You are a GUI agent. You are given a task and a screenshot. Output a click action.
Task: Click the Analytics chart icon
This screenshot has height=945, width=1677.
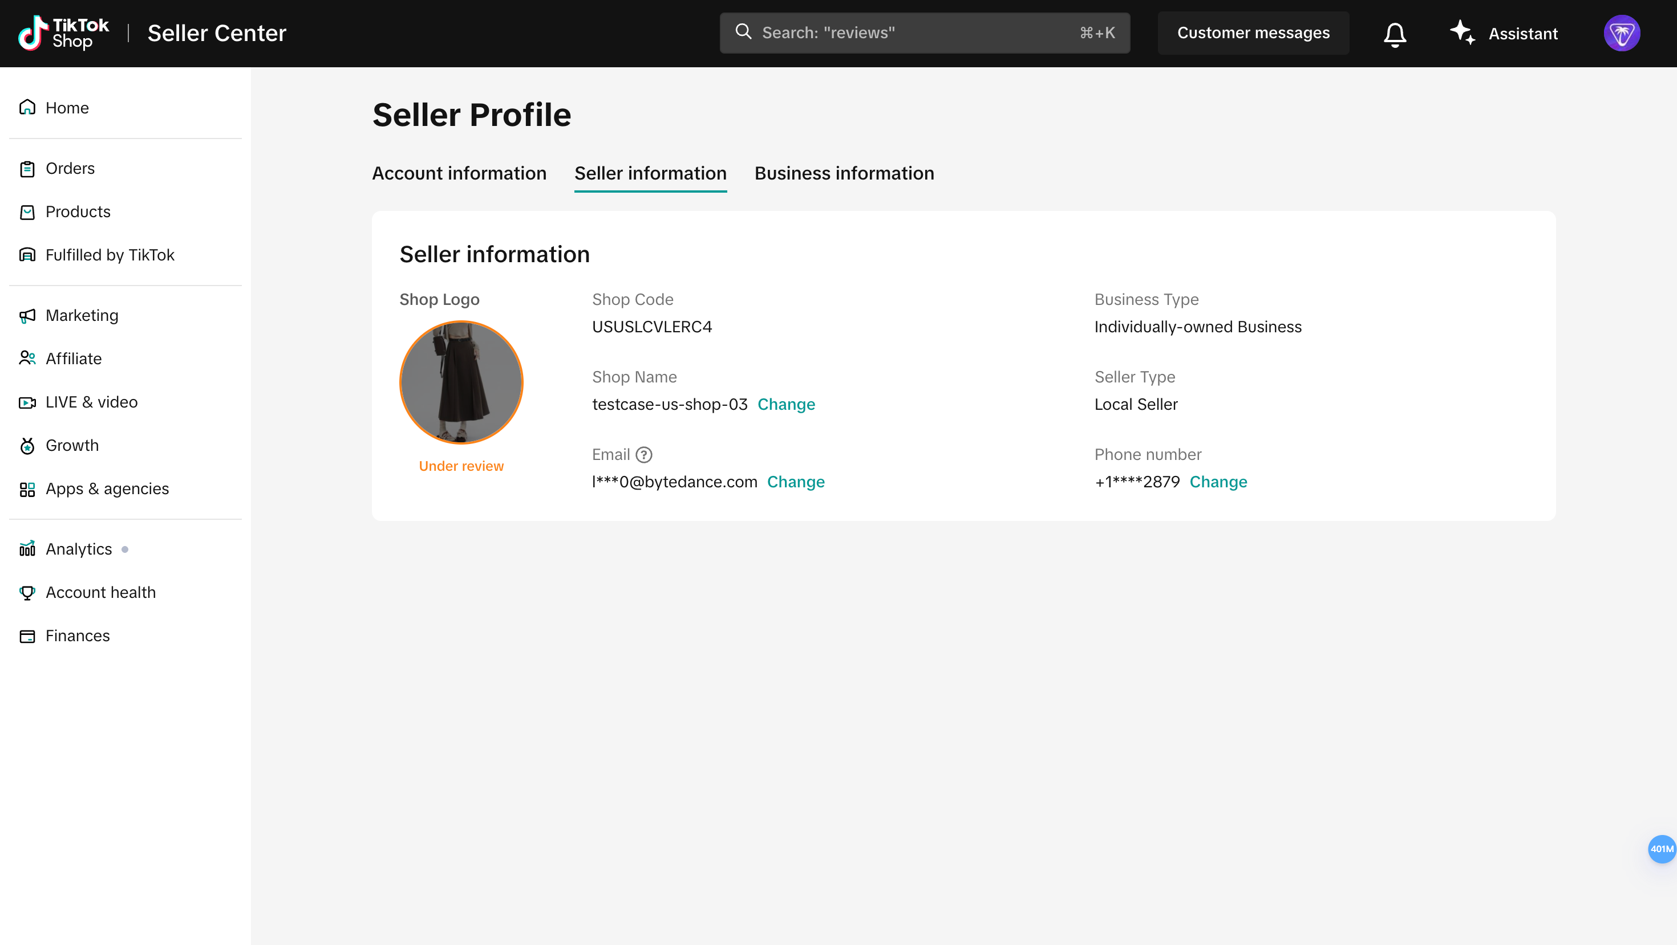pos(27,549)
